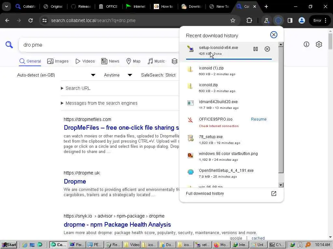Open the Error Chrome menu button
The height and width of the screenshot is (249, 333).
coord(320,20)
